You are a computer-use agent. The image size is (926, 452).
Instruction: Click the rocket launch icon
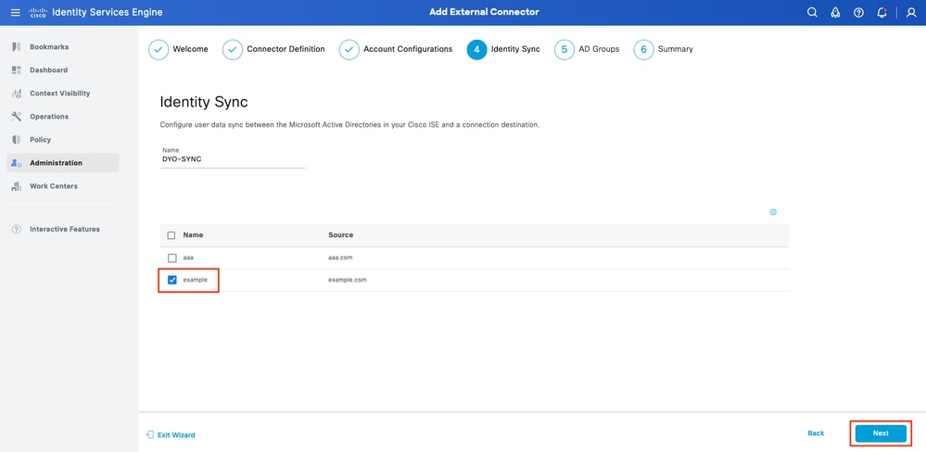click(835, 12)
